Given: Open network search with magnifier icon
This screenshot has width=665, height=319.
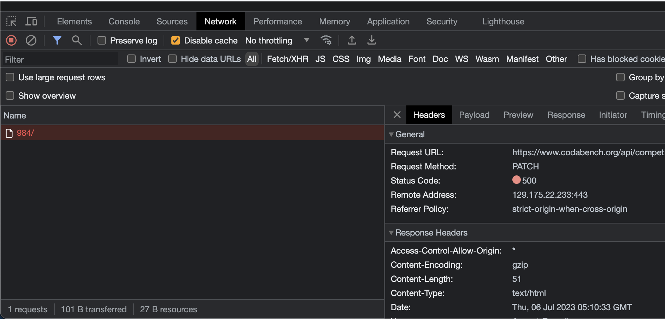Looking at the screenshot, I should point(77,40).
